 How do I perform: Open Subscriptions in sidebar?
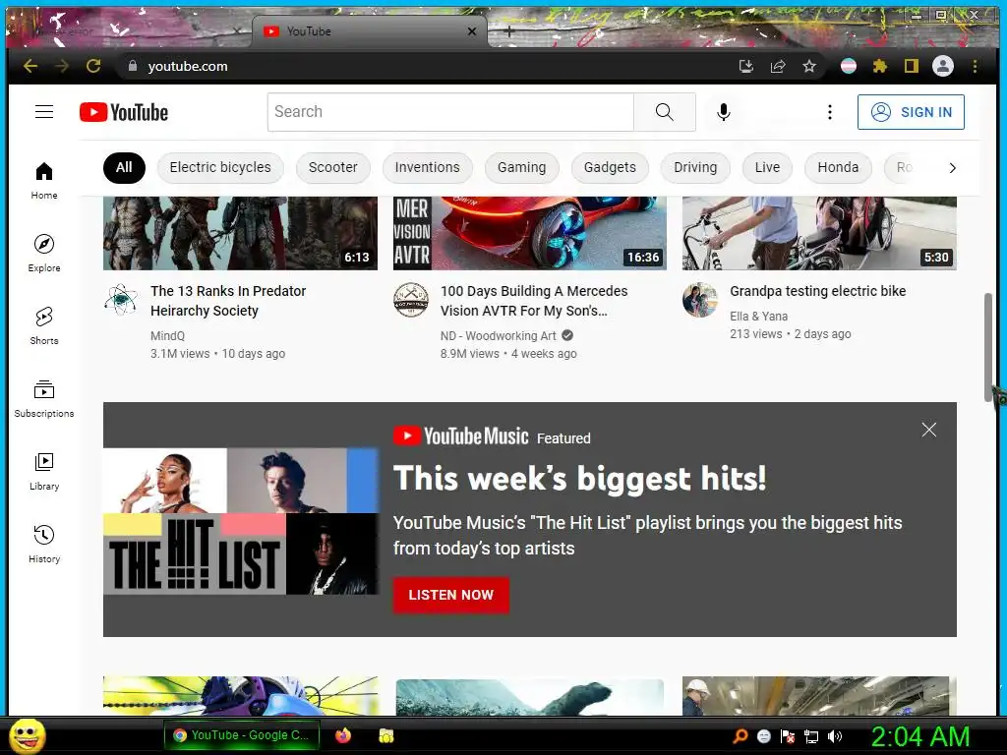(43, 399)
